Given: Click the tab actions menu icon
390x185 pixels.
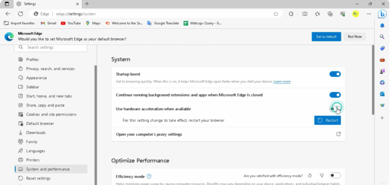Looking at the screenshot, I should (x=7, y=4).
